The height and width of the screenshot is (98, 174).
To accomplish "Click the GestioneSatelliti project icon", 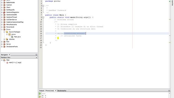I will [x=4, y=15].
